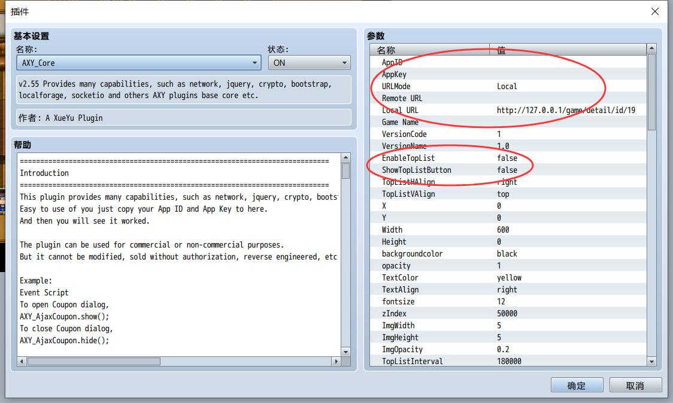Click the up arrow of parameters scrollbar
Image resolution: width=673 pixels, height=403 pixels.
(651, 48)
